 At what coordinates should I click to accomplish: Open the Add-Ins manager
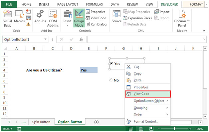click(x=40, y=16)
